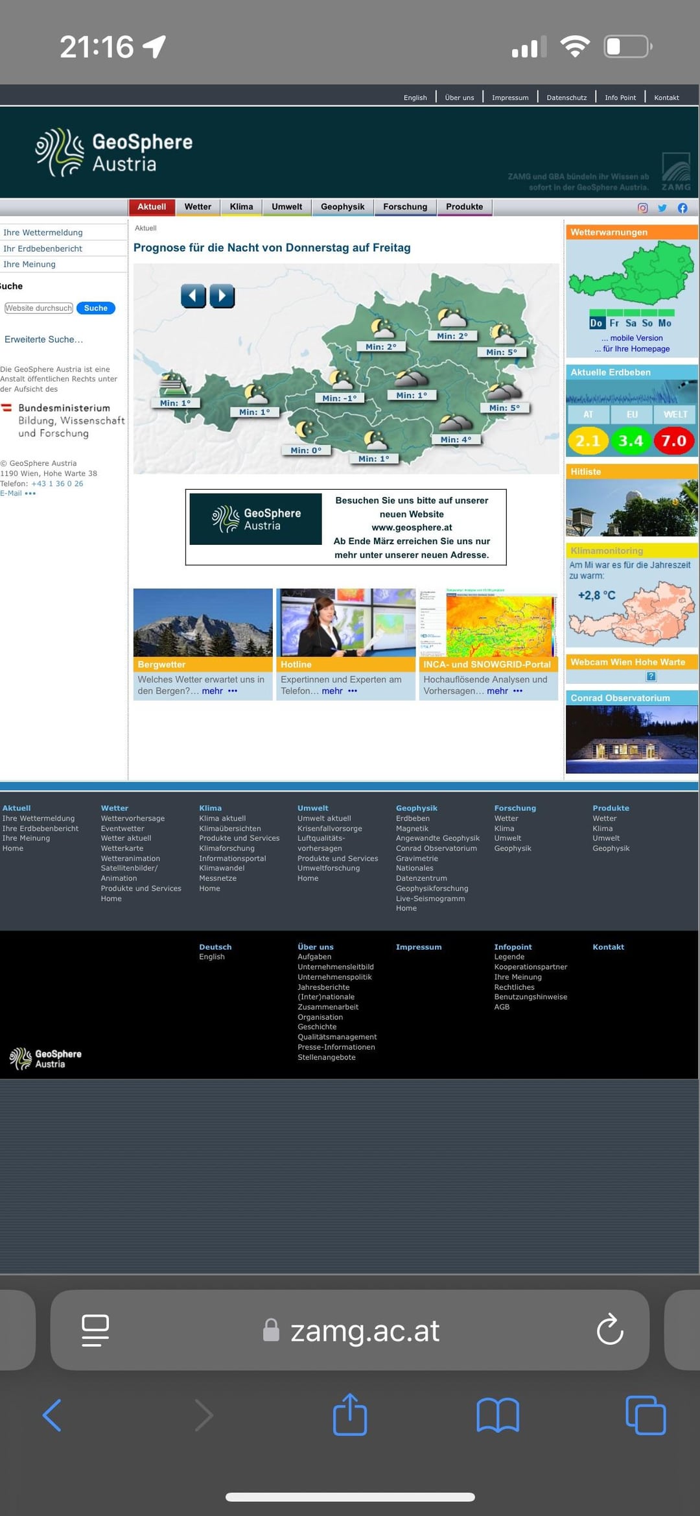Viewport: 700px width, 1516px height.
Task: Reload the zamg.ac.at page
Action: (x=610, y=1330)
